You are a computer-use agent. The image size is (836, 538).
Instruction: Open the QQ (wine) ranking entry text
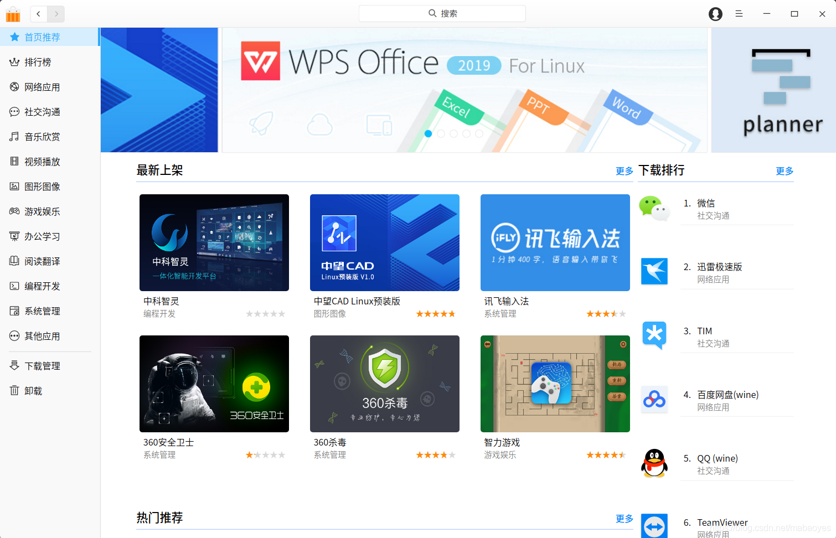click(x=718, y=458)
